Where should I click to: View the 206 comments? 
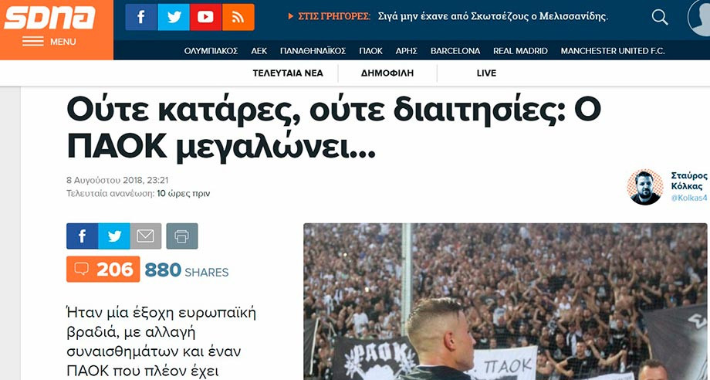coord(103,269)
